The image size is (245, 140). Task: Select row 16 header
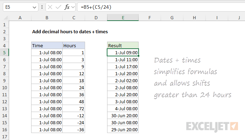(x=4, y=130)
